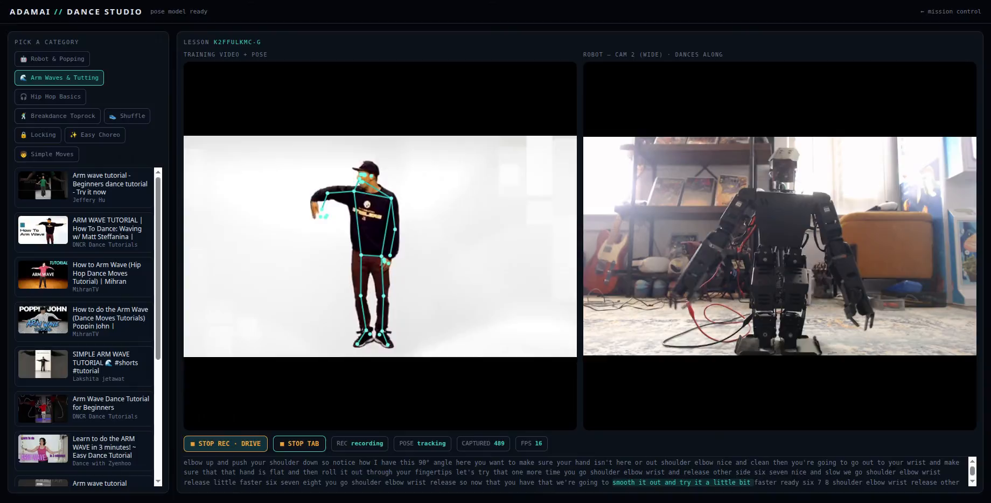The width and height of the screenshot is (991, 503).
Task: Click the lesson ID K2FFULKMC-G
Action: click(x=237, y=42)
